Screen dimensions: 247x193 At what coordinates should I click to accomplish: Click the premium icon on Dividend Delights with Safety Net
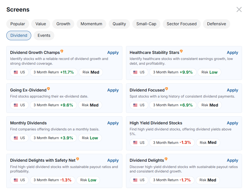point(78,159)
